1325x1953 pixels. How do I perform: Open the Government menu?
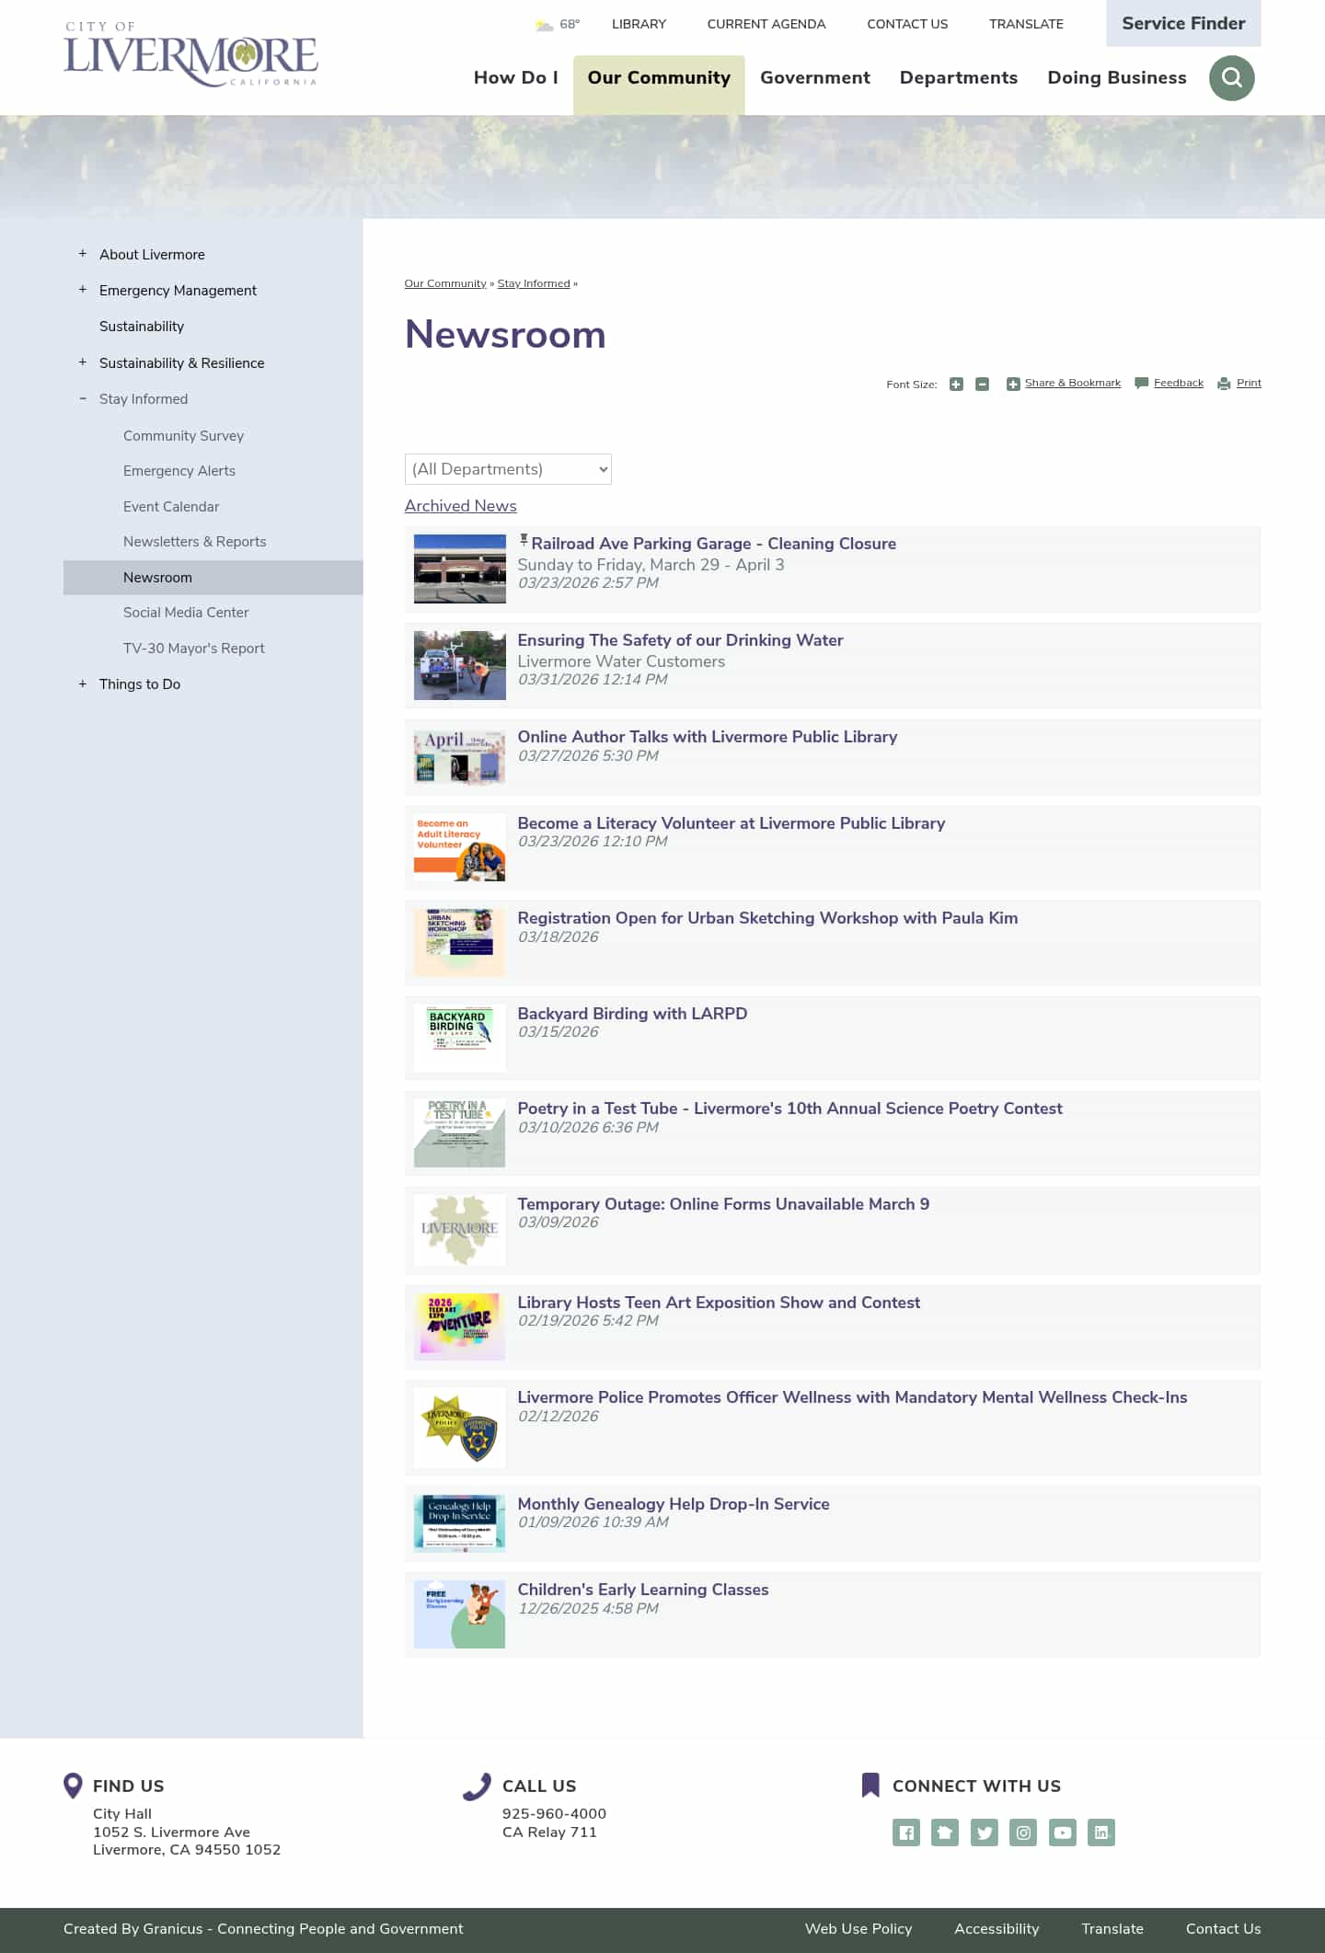(x=815, y=78)
